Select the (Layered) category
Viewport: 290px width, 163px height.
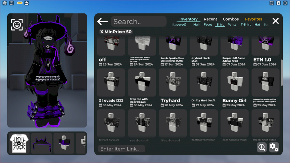tap(179, 24)
